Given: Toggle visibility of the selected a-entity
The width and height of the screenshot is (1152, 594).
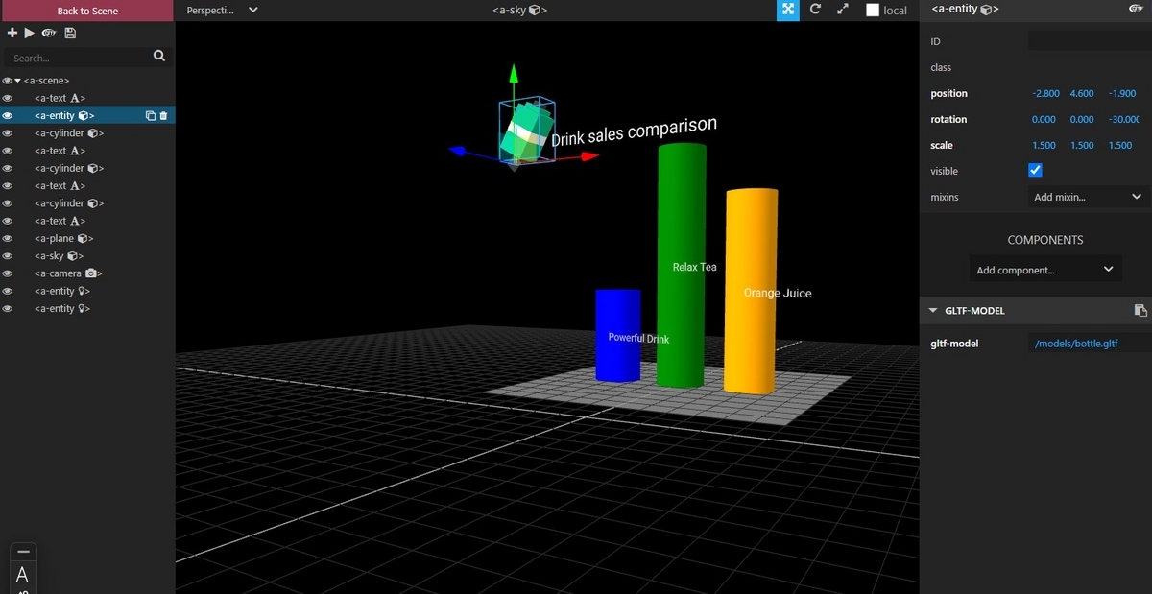Looking at the screenshot, I should 8,116.
